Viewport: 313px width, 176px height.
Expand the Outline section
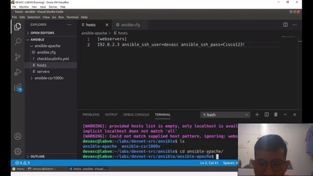coord(38,156)
